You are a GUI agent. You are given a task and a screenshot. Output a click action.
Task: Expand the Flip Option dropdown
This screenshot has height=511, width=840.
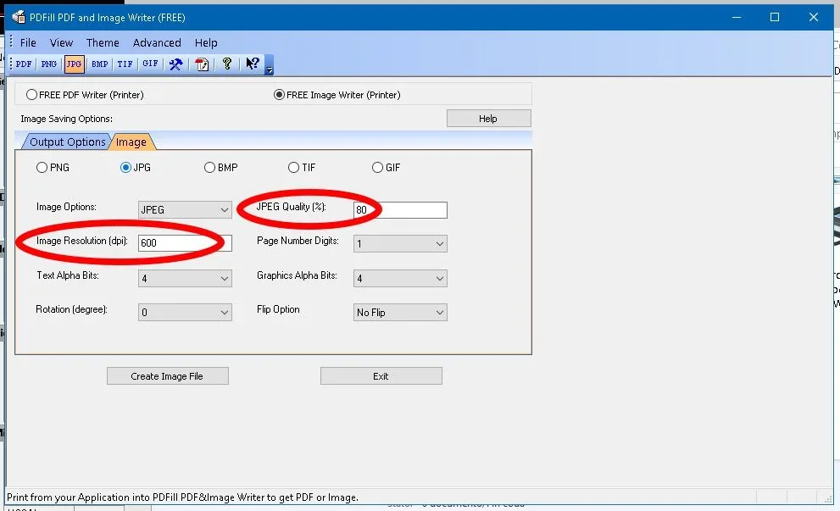click(400, 313)
